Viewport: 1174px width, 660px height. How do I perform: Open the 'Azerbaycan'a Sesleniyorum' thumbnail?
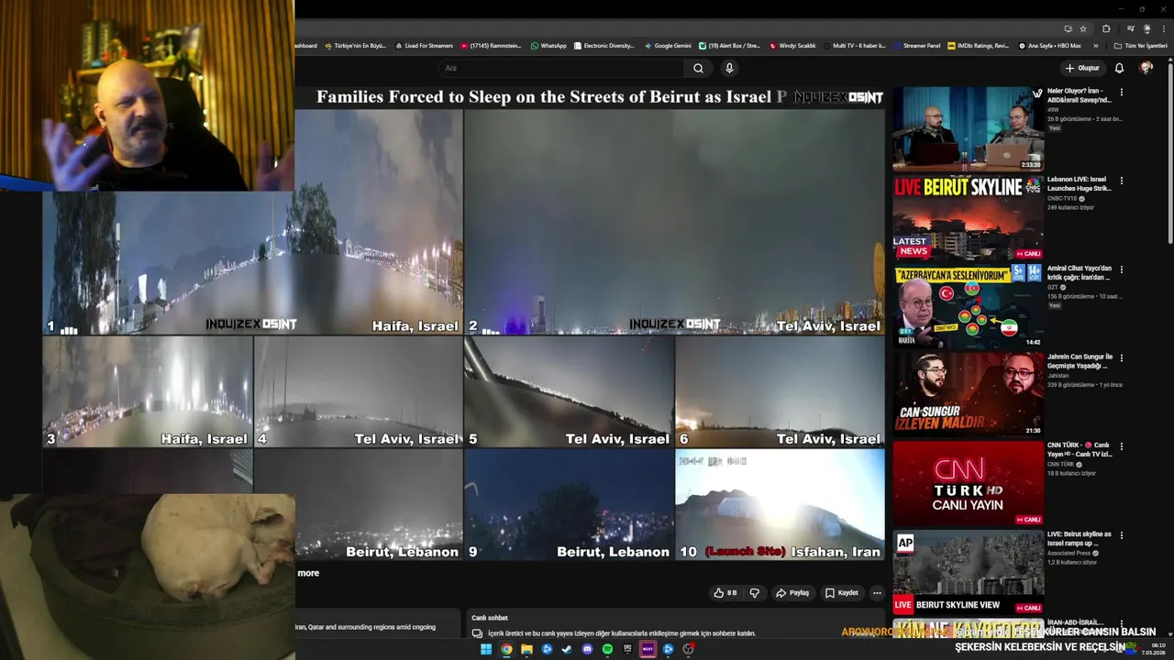968,306
